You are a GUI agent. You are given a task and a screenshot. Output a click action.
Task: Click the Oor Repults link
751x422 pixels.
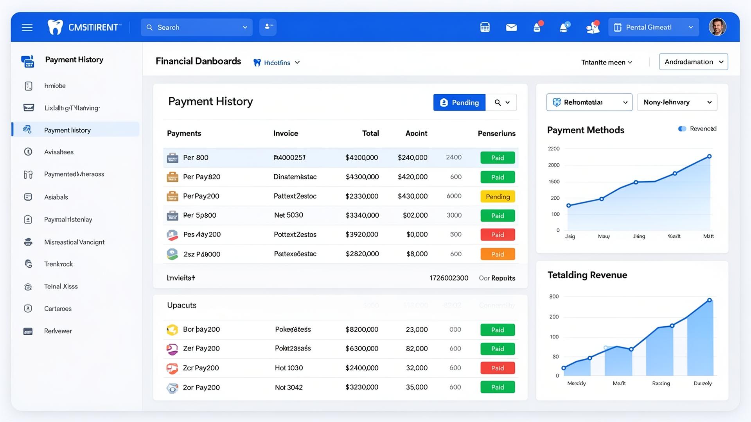[x=497, y=278]
